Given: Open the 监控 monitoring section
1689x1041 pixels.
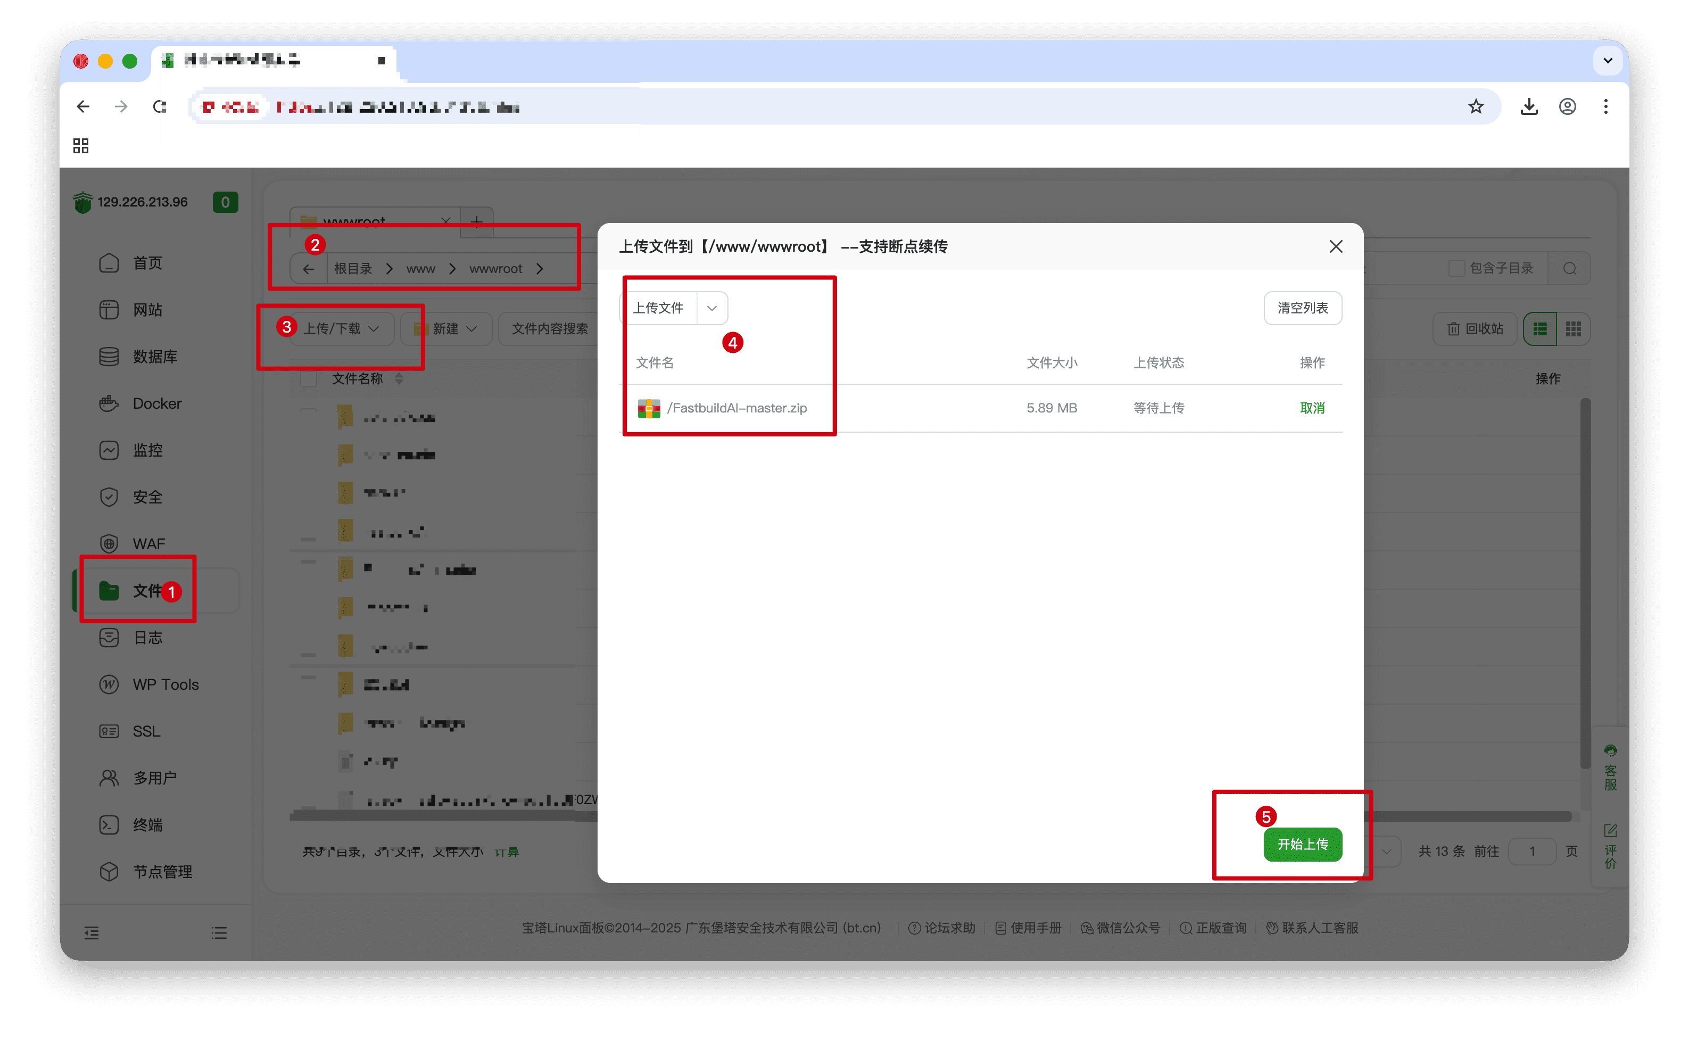Looking at the screenshot, I should pyautogui.click(x=147, y=450).
